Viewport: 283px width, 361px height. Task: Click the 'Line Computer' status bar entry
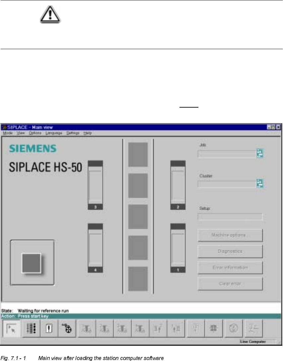click(253, 342)
